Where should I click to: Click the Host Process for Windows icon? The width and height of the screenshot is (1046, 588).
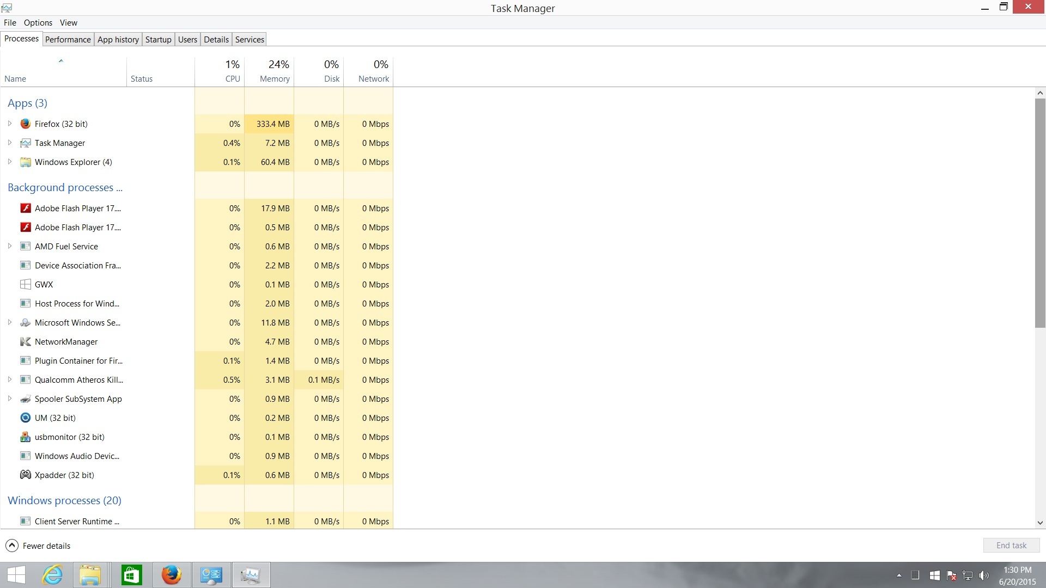25,303
